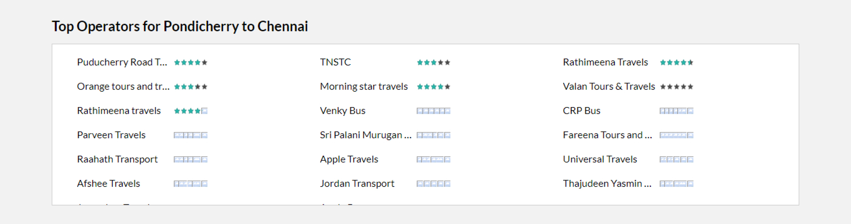Screen dimensions: 851x224
Task: Click rating stars for lowercase Rathimeena travels
Action: (x=191, y=111)
